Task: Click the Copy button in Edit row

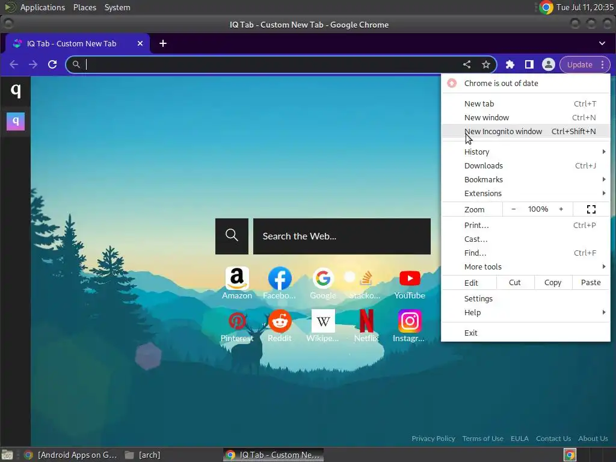Action: click(x=552, y=283)
